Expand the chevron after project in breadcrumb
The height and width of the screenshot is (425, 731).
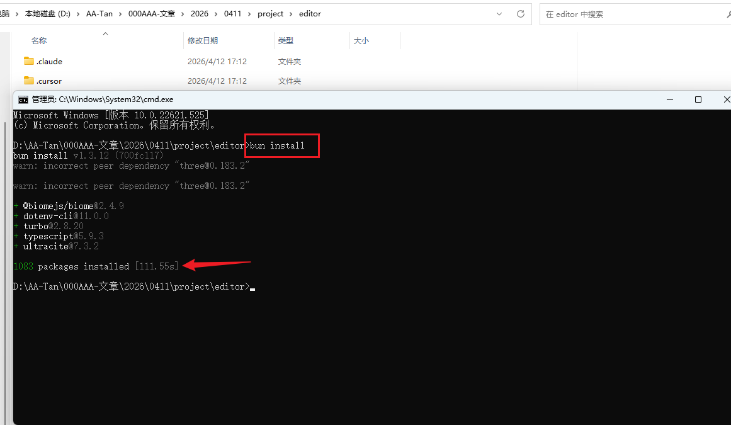pyautogui.click(x=291, y=14)
